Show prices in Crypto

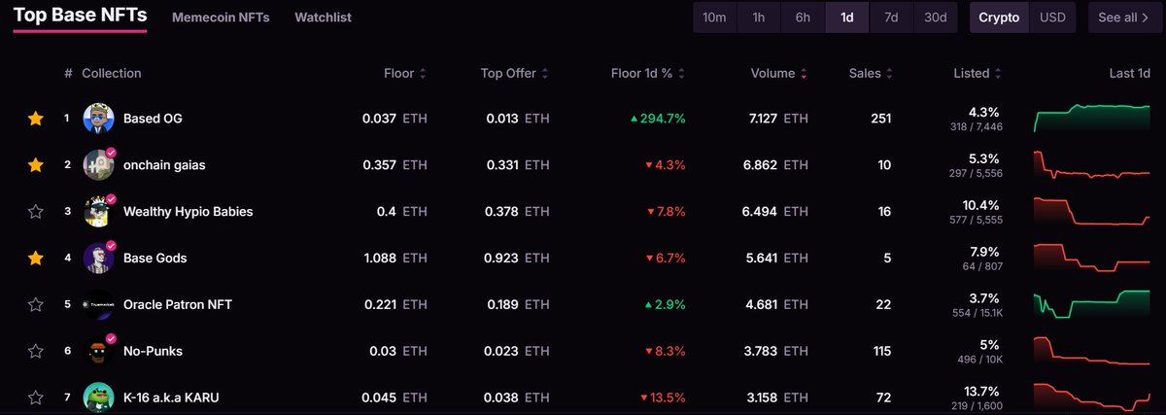pyautogui.click(x=999, y=17)
